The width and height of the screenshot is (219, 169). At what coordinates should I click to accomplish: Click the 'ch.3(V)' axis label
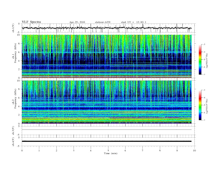click(x=13, y=130)
